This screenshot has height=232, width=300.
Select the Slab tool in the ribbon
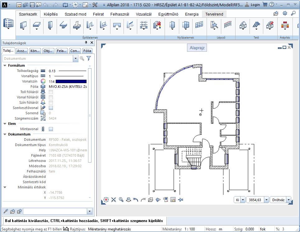pyautogui.click(x=36, y=25)
